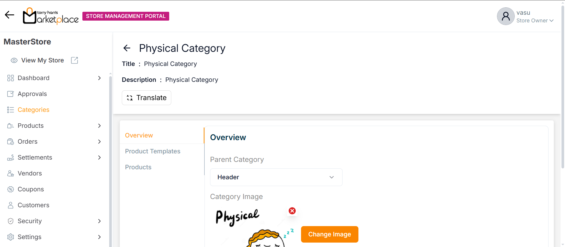Click the Customers person icon
565x247 pixels.
point(11,205)
